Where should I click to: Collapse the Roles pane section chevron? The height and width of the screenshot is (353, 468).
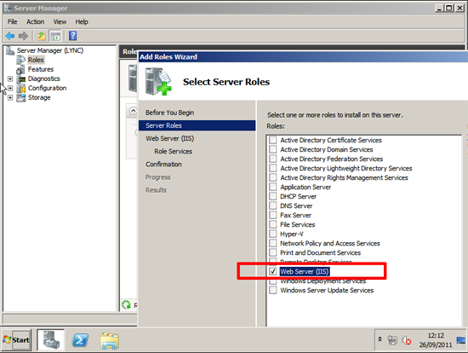pos(133,111)
